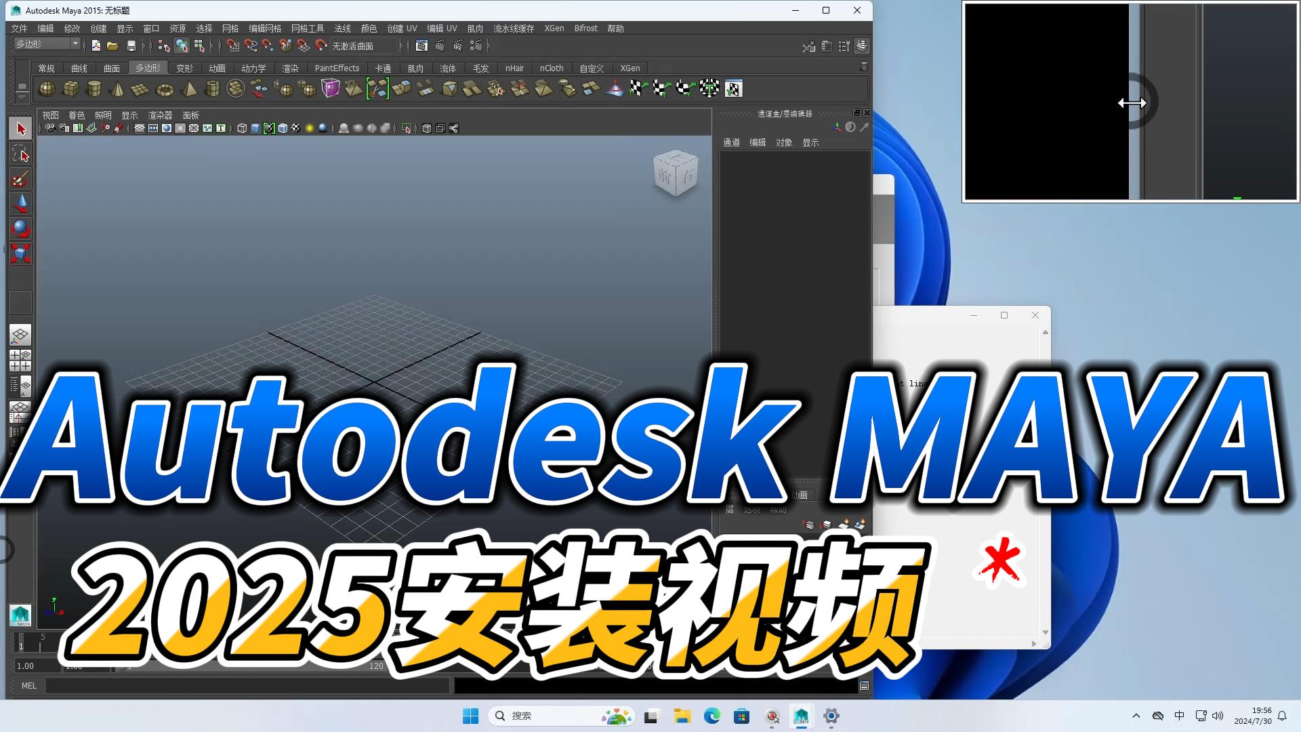Click 对象 in channel box menu
This screenshot has width=1301, height=732.
tap(784, 142)
